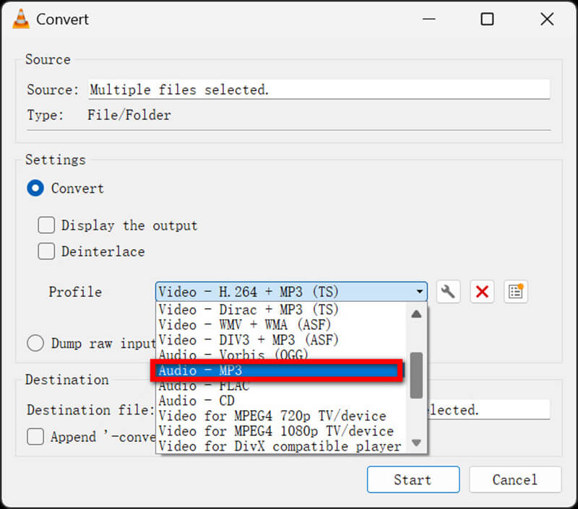Click the VLC cone icon in title bar
Screen dimensions: 578x509
pyautogui.click(x=21, y=19)
